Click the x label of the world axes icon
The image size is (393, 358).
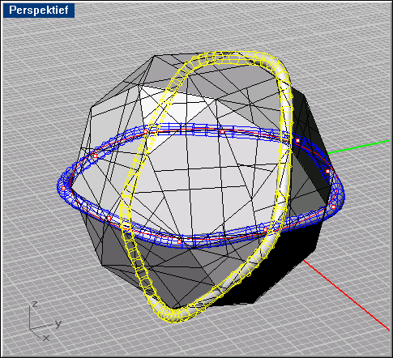tap(46, 338)
